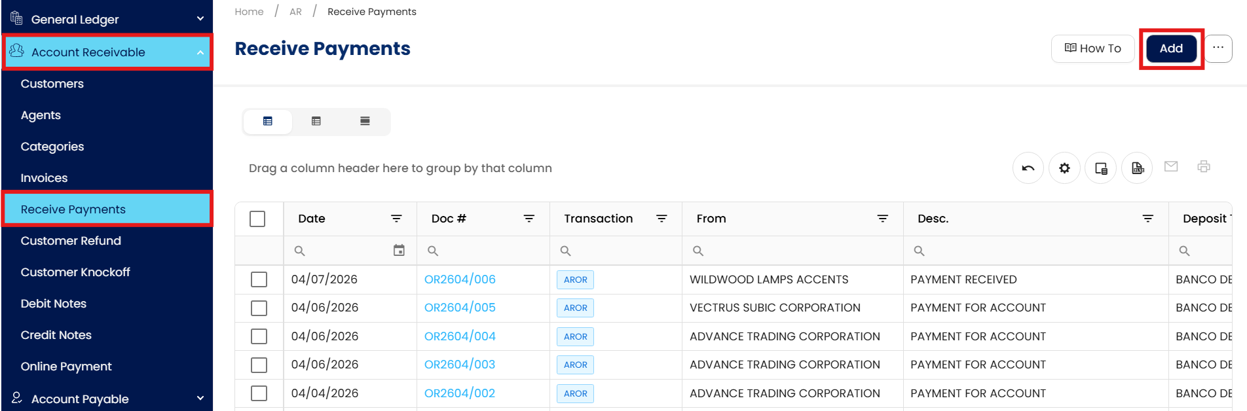
Task: Click the Transaction search magnifier icon
Action: 566,251
